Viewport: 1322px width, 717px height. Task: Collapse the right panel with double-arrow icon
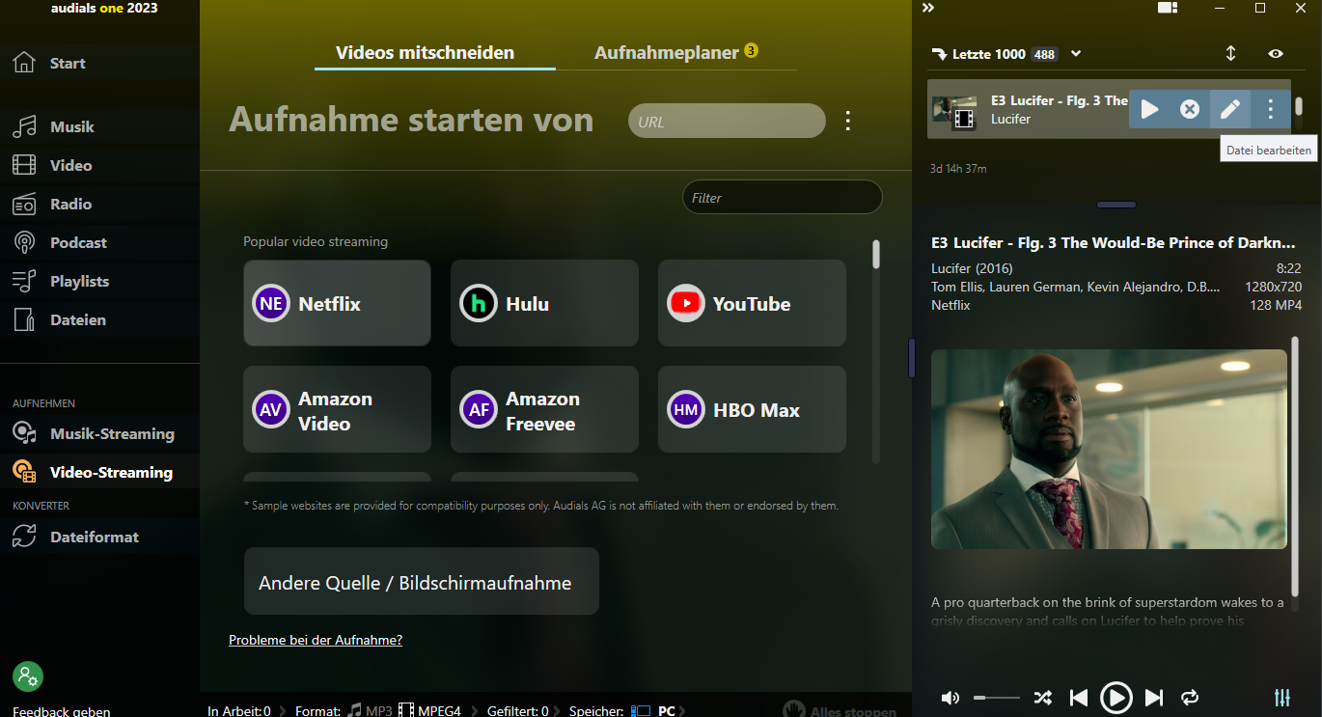tap(928, 8)
